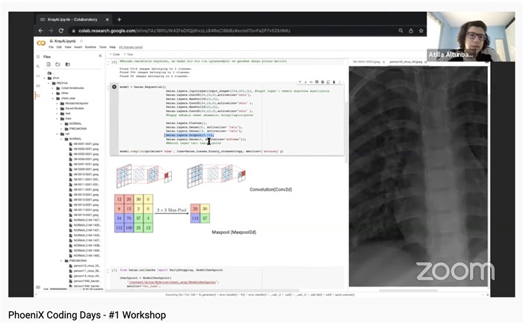Screen dimensions: 523x323
Task: Bookmark page with the star icon
Action: [x=421, y=31]
